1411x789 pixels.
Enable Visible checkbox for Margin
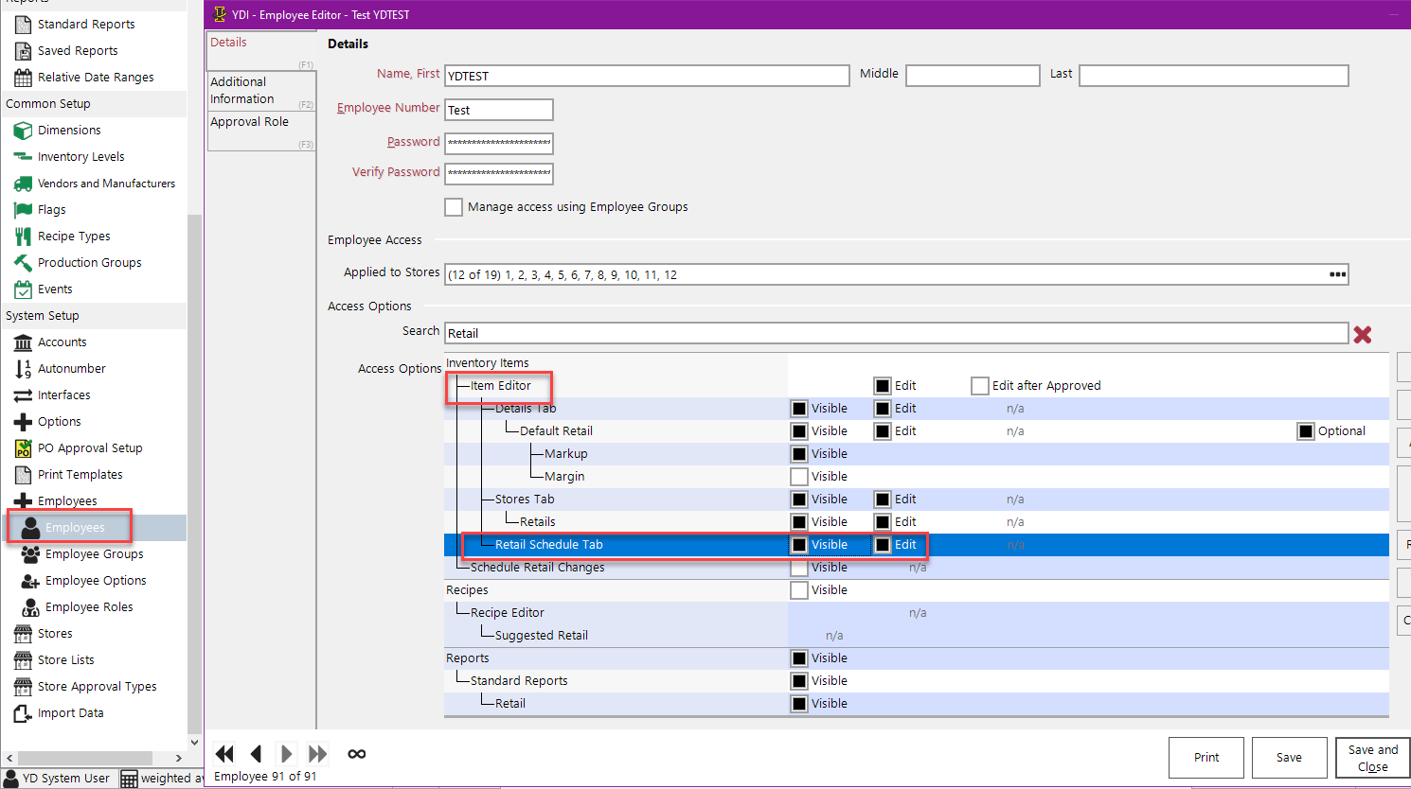799,477
